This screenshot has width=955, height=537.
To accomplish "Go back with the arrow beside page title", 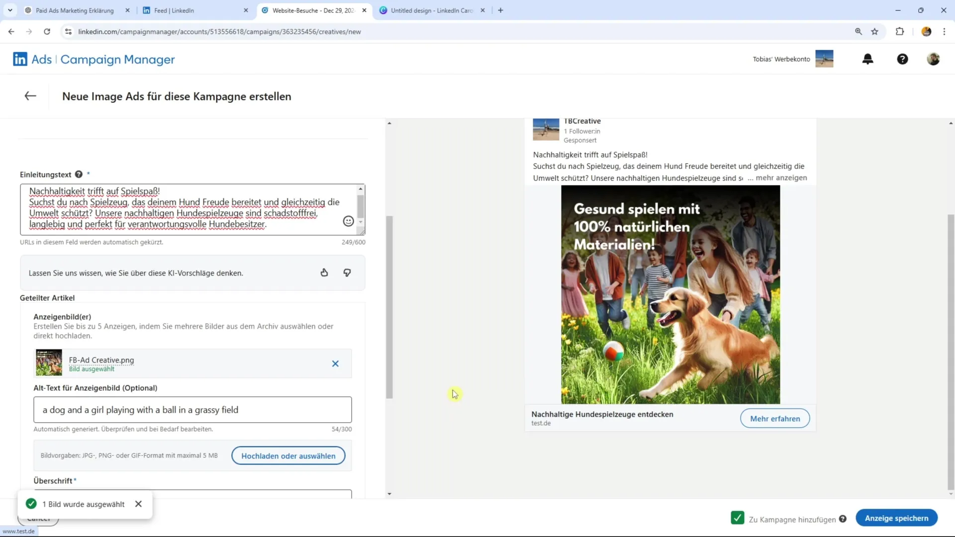I will [x=30, y=96].
